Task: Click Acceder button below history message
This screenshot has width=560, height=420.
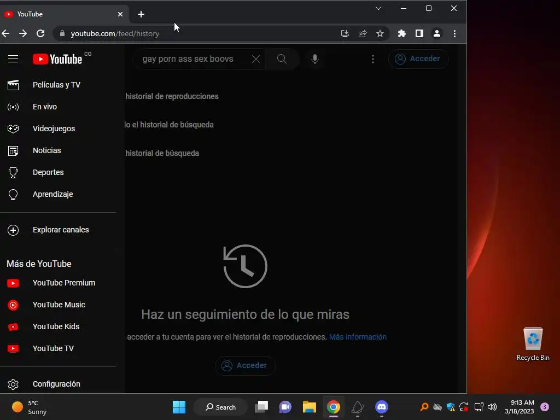Action: 245,366
